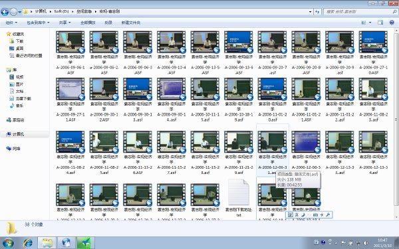399x249 pixels.
Task: Click the Forward navigation arrow button
Action: point(14,12)
